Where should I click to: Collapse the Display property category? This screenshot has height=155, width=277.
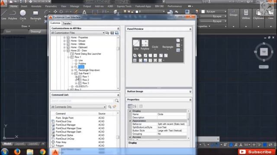pos(130,111)
